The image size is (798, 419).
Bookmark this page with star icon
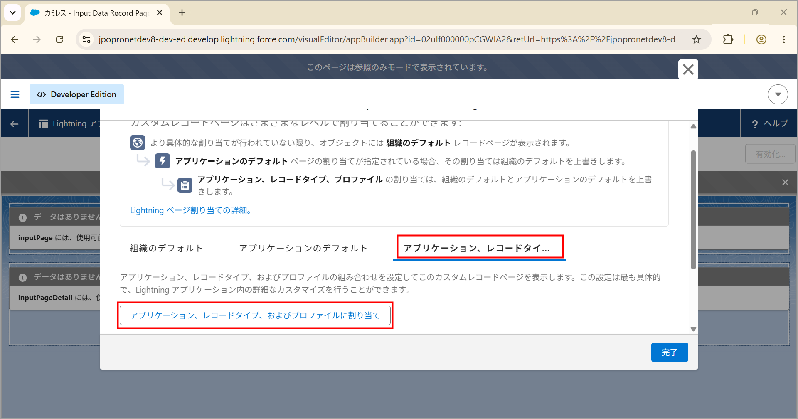pos(697,39)
